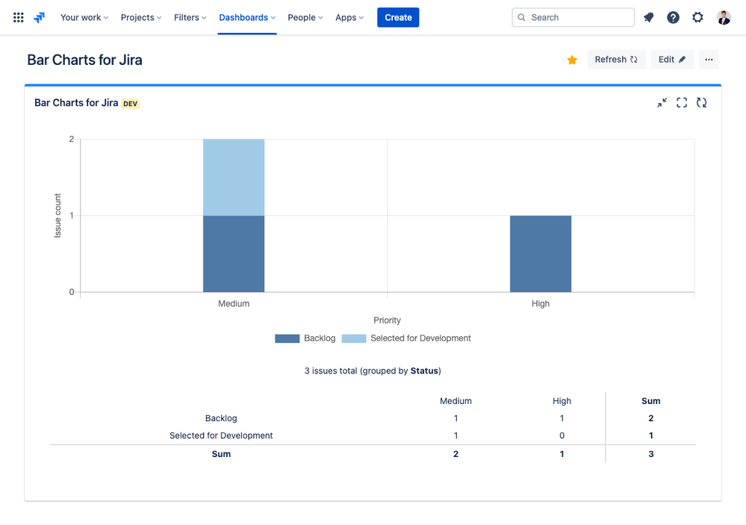The image size is (746, 525).
Task: Click the 3 issues total summary text
Action: pyautogui.click(x=373, y=370)
